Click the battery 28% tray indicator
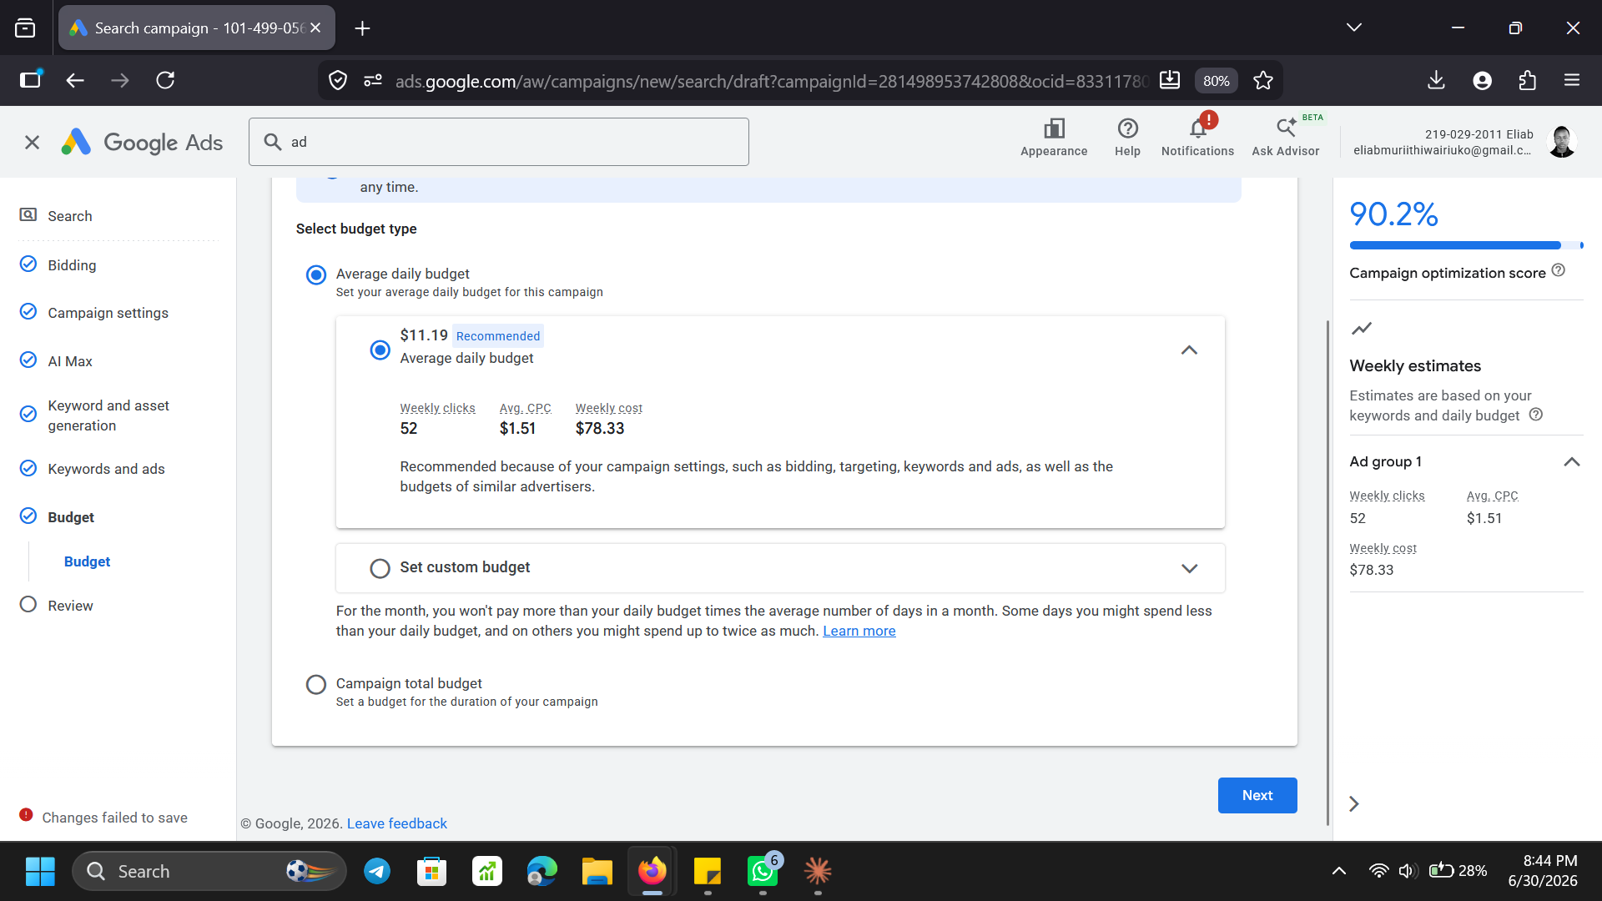 click(1458, 871)
